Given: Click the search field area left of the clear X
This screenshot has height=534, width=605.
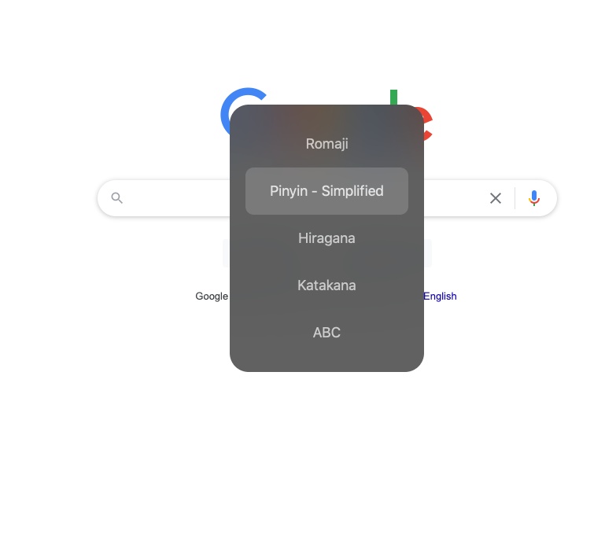Looking at the screenshot, I should click(453, 198).
